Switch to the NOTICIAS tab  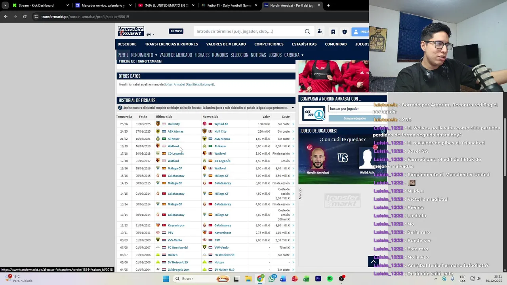point(258,55)
